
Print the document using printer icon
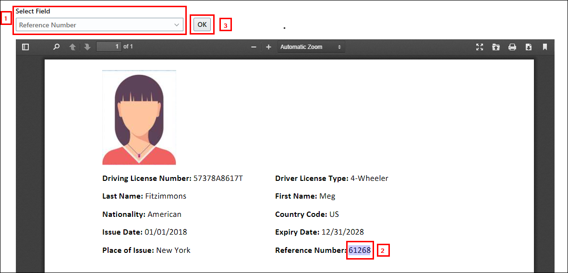click(x=512, y=47)
